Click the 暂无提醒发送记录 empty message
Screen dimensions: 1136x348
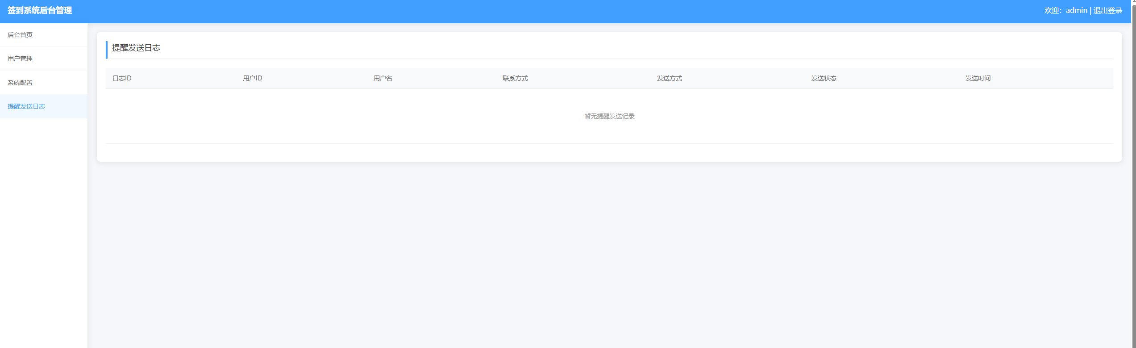[x=609, y=116]
